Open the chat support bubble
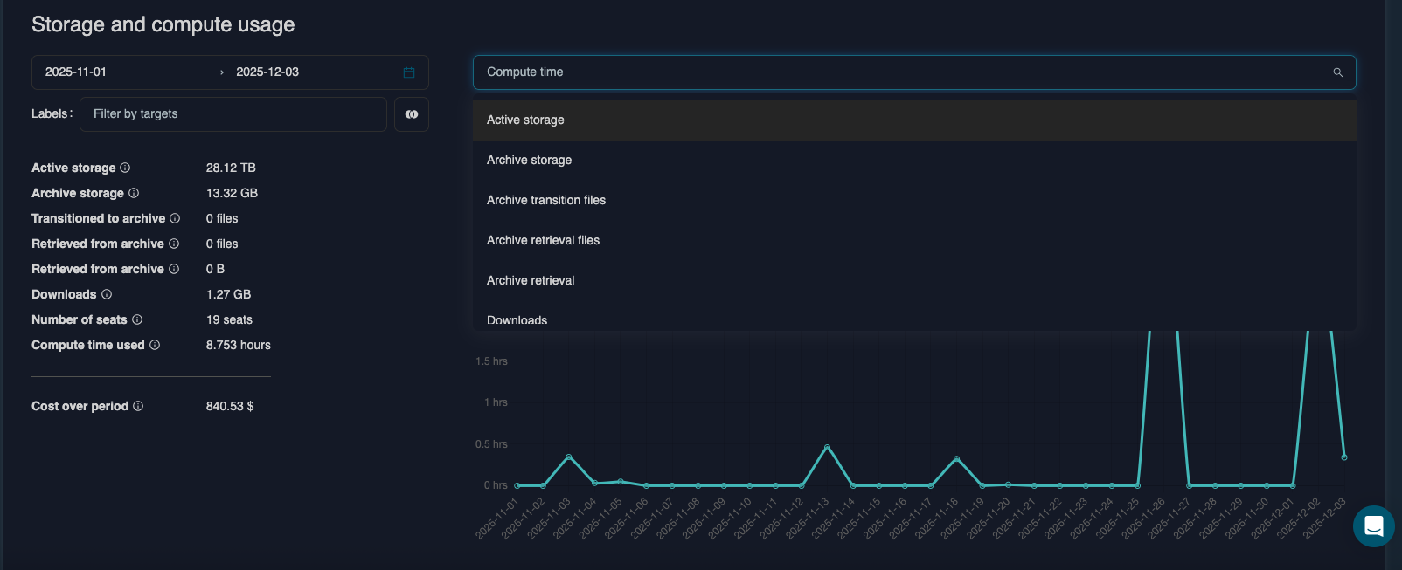 click(x=1373, y=526)
